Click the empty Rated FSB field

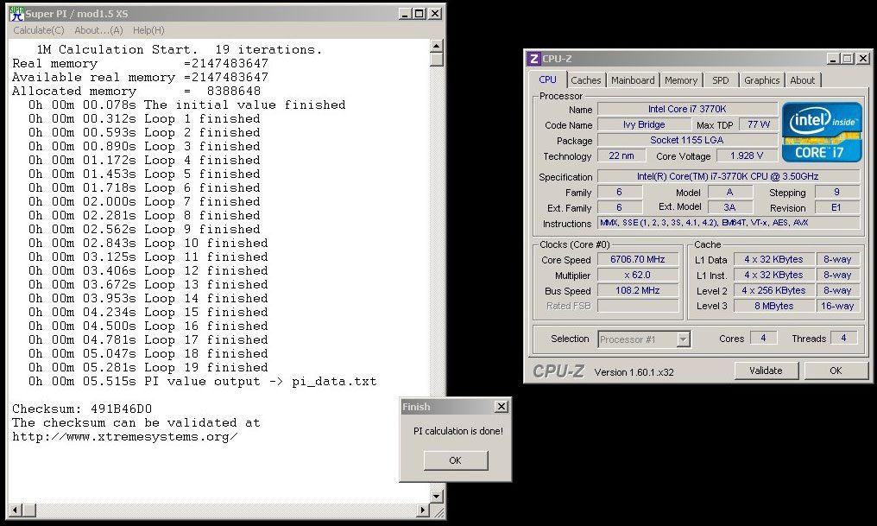638,306
